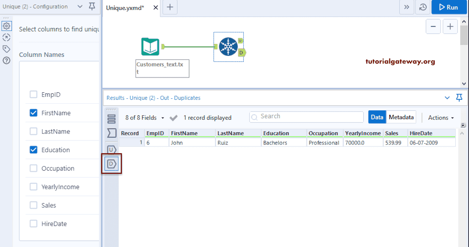The height and width of the screenshot is (247, 469).
Task: Open the workflow history clock icon
Action: point(423,7)
